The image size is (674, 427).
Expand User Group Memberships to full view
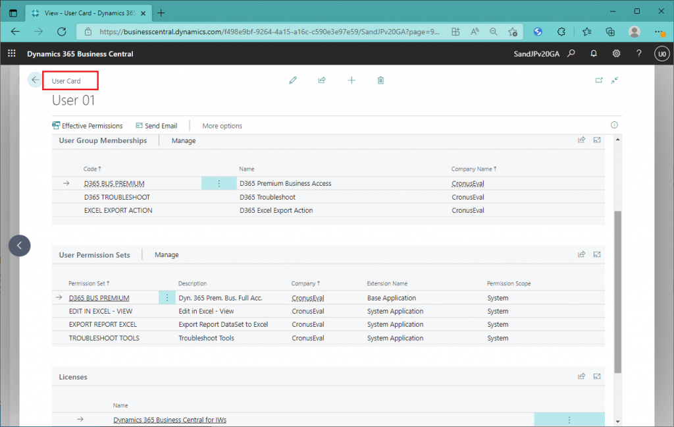(597, 140)
